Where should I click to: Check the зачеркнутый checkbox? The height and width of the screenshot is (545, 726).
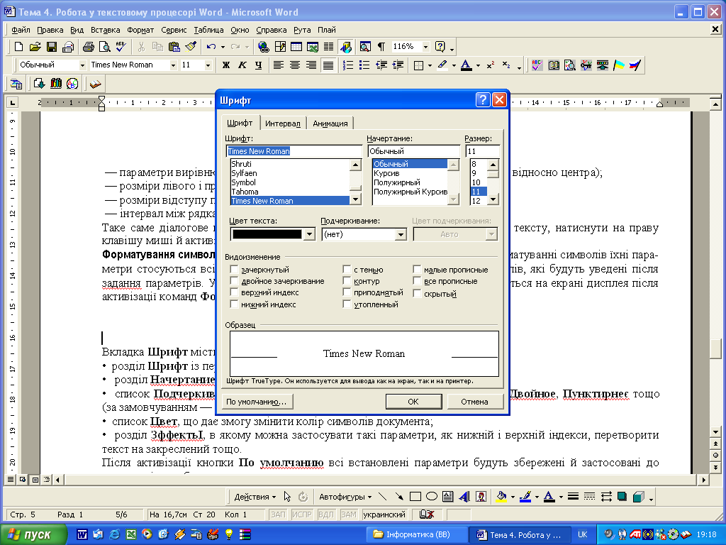coord(234,269)
